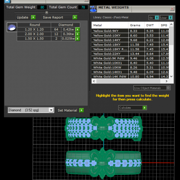This screenshot has height=180, width=180.
Task: Click the round diamond gem thumbnail icon
Action: pos(11,28)
